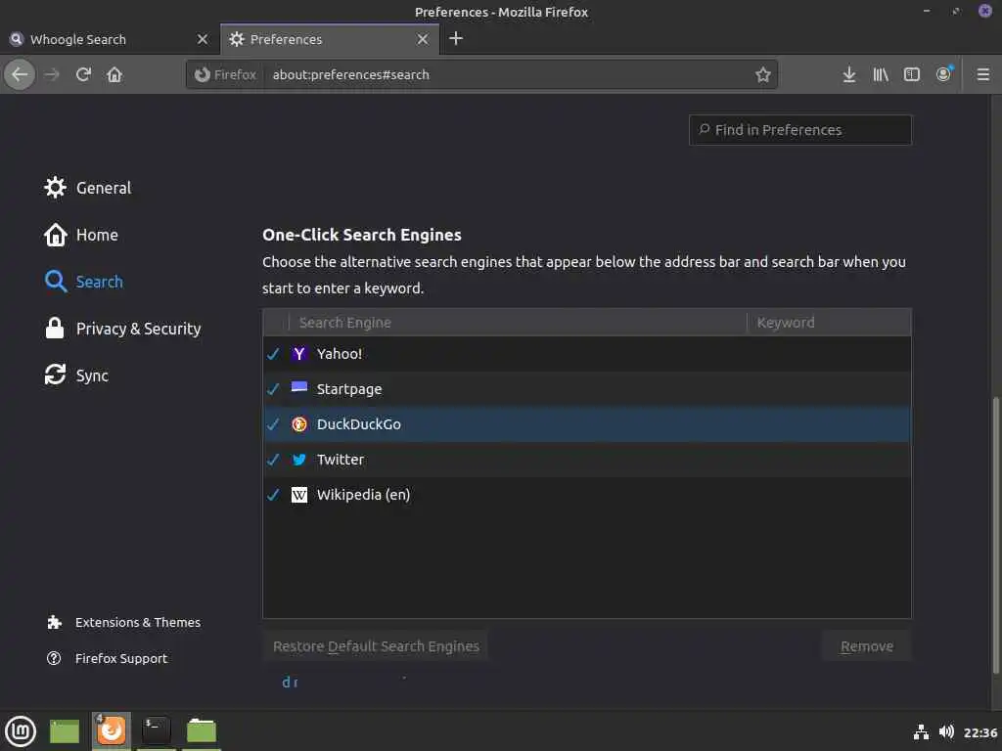Image resolution: width=1002 pixels, height=751 pixels.
Task: Toggle the sidebar view icon
Action: [912, 74]
